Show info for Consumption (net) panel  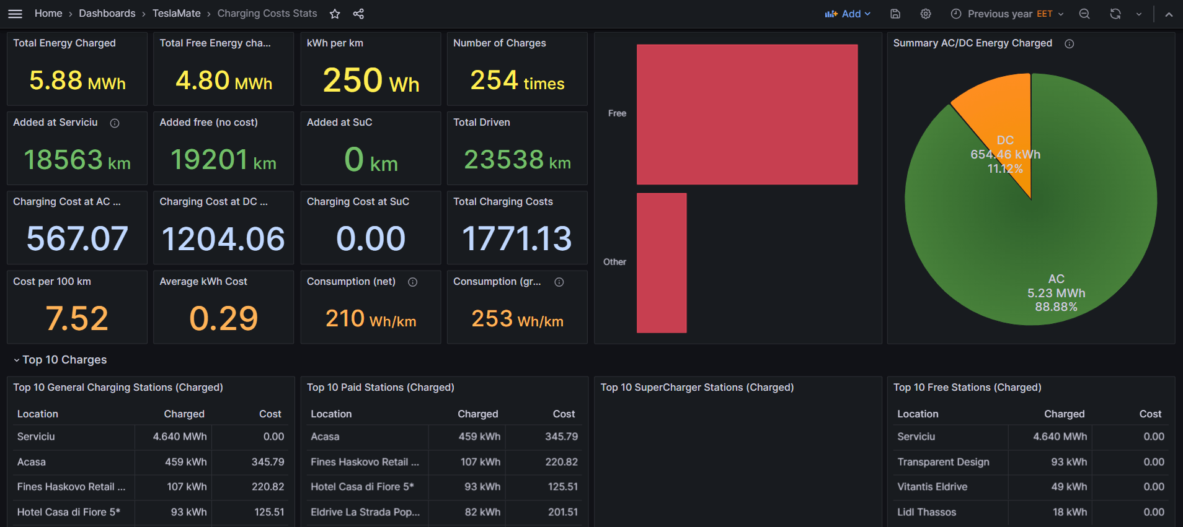(413, 282)
